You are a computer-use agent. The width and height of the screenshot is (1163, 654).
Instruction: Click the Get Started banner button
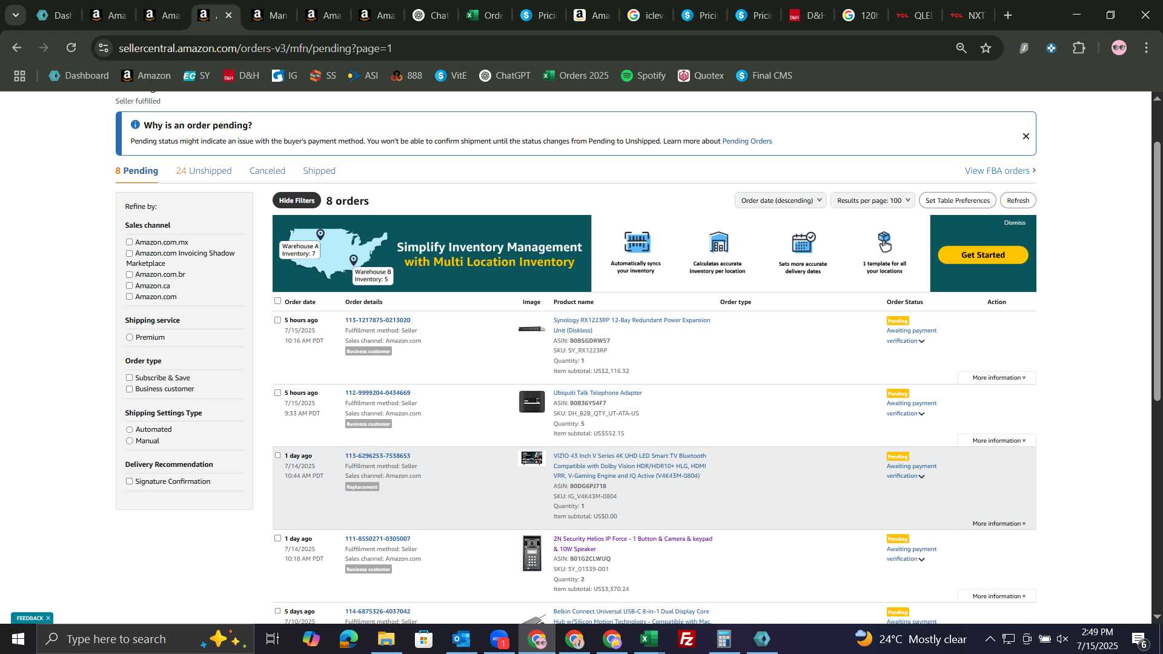(x=983, y=255)
